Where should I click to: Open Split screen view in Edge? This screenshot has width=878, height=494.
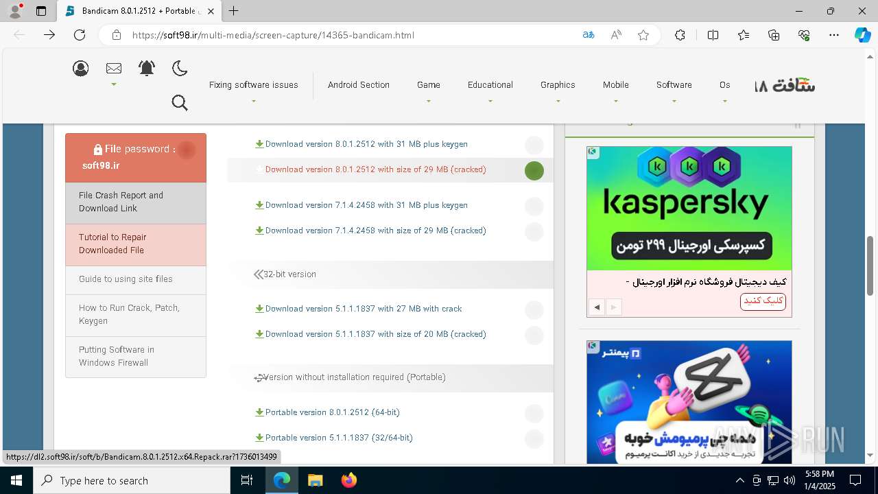713,35
